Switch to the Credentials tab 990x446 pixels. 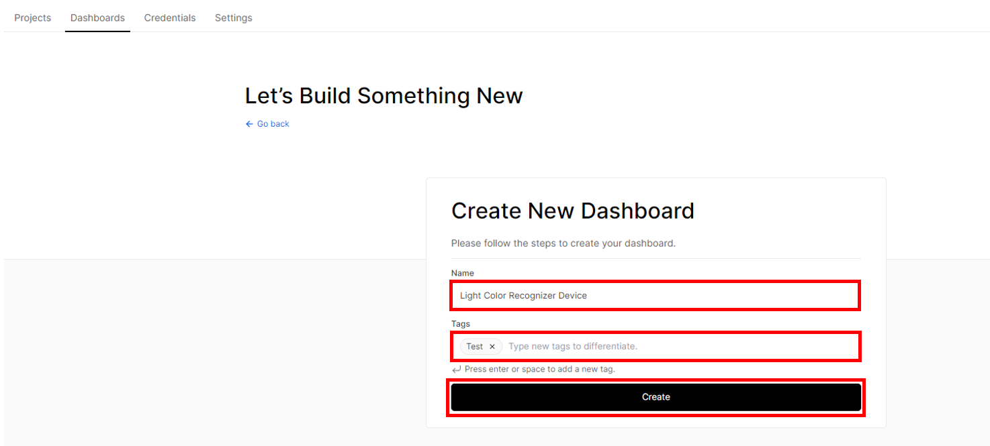tap(170, 18)
